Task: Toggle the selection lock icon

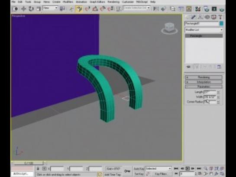Action: (38, 169)
